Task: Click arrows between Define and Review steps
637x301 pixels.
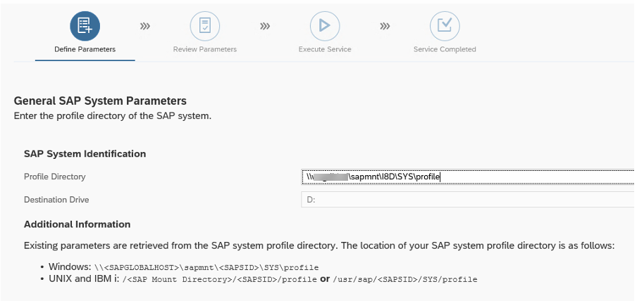Action: (145, 27)
